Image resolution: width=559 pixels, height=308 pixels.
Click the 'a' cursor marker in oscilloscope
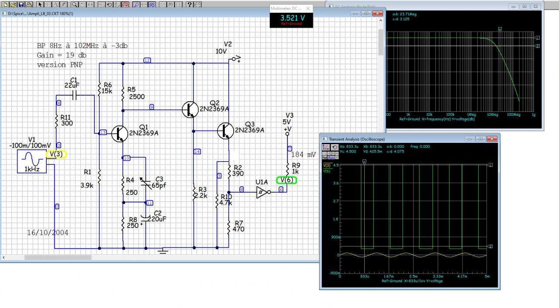tap(364, 162)
